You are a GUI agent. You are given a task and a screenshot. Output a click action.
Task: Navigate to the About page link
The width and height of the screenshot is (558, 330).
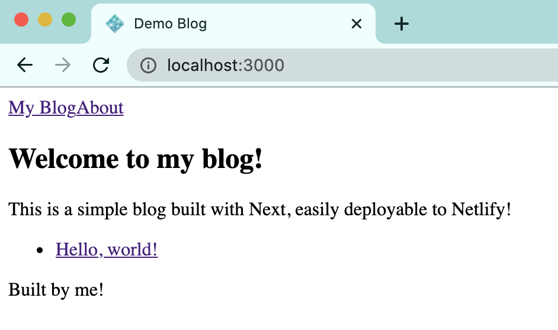pyautogui.click(x=101, y=108)
